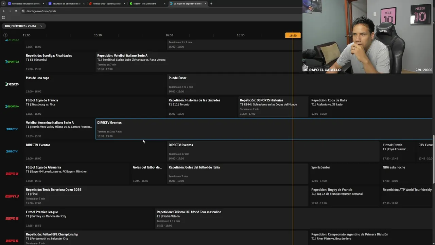This screenshot has width=435, height=245.
Task: Open the HOY, MIÉRCOLES 22/04 date dropdown
Action: tap(24, 26)
